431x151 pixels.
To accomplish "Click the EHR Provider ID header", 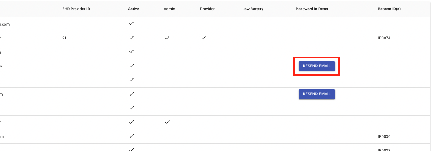I will pyautogui.click(x=76, y=9).
